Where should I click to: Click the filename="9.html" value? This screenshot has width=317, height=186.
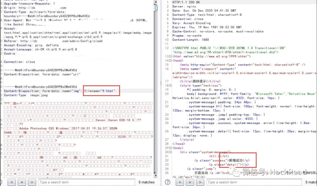[x=100, y=91]
